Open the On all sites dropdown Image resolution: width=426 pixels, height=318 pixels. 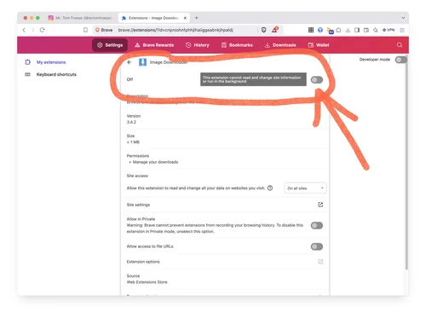[305, 188]
